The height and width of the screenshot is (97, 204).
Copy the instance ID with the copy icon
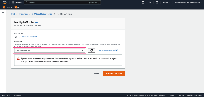pyautogui.click(x=16, y=37)
